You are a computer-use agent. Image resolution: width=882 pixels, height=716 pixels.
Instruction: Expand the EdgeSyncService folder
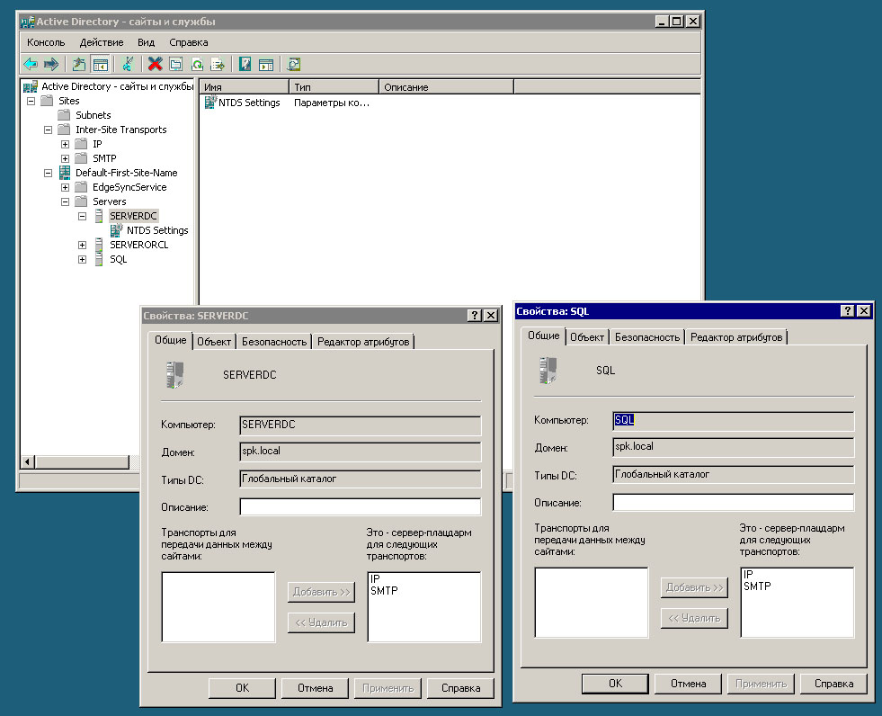coord(66,187)
